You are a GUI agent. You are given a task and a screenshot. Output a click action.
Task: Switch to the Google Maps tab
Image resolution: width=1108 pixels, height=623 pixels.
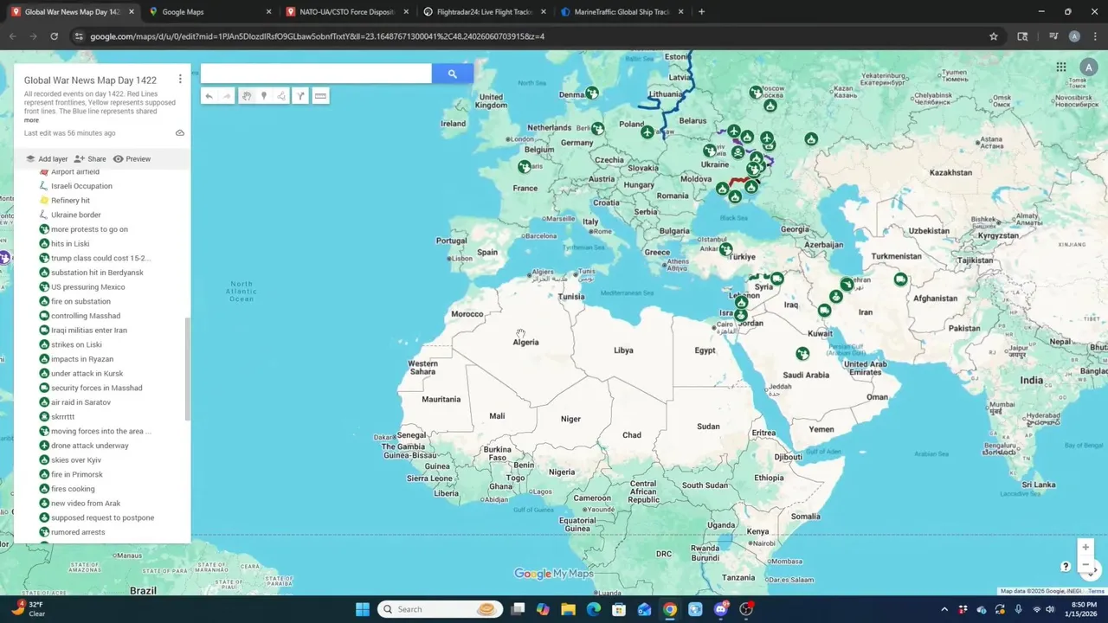coord(209,12)
